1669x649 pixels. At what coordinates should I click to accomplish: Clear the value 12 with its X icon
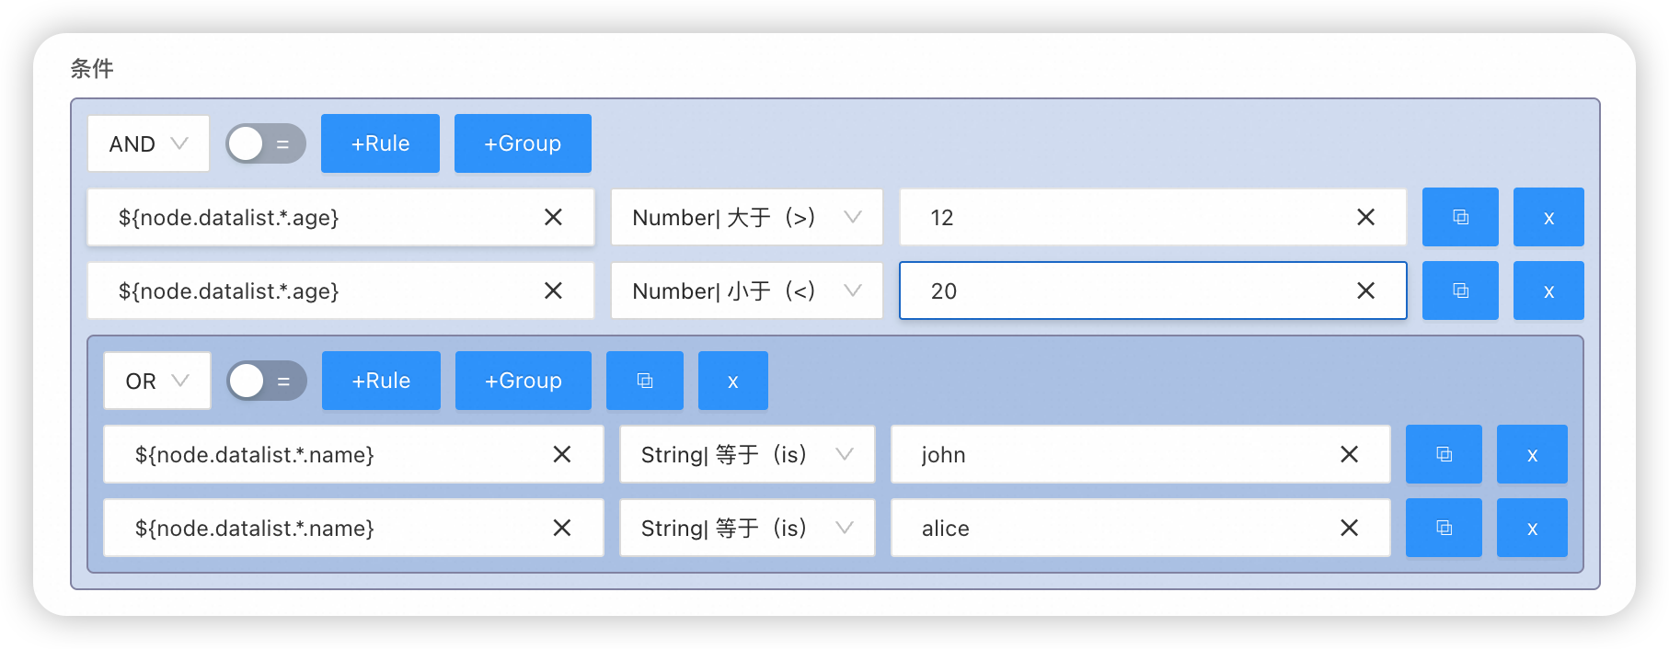pyautogui.click(x=1365, y=217)
